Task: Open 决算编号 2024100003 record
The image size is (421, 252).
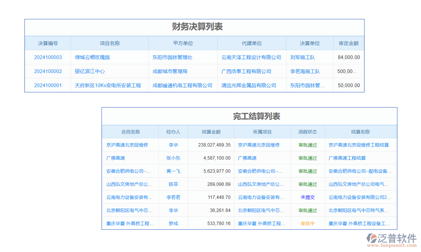Action: click(48, 57)
